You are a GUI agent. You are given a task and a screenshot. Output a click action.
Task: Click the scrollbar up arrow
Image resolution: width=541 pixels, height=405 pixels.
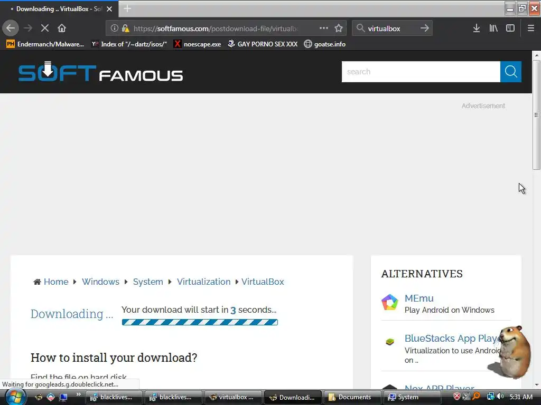(536, 55)
